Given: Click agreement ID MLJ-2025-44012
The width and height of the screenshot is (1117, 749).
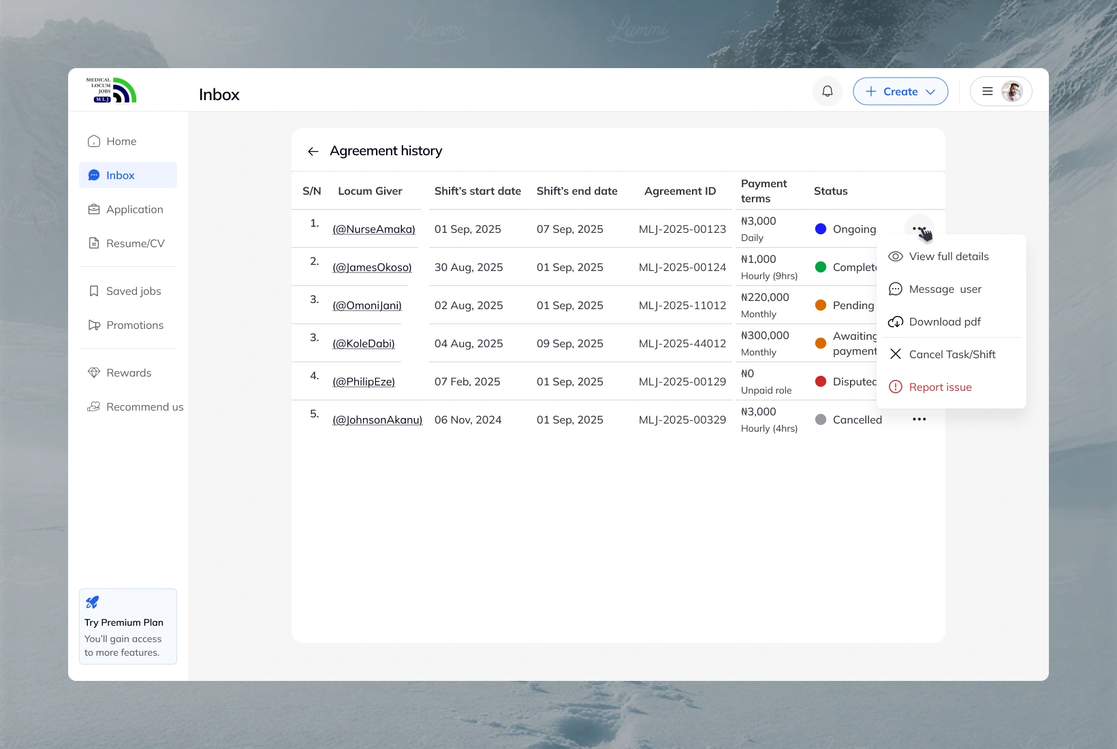Looking at the screenshot, I should [682, 343].
